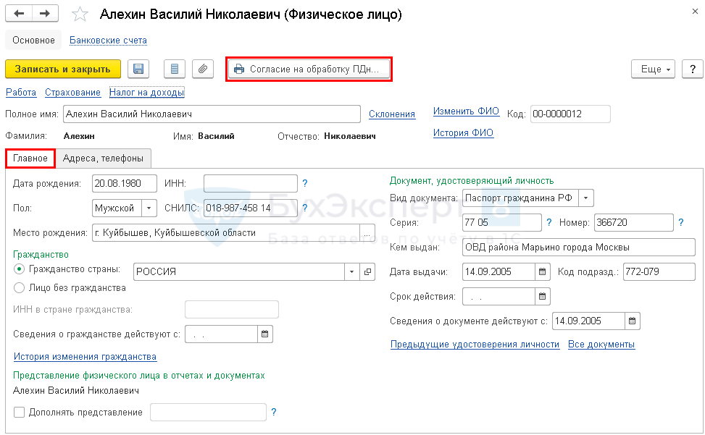Click Записать и закрыть button
Image resolution: width=705 pixels, height=435 pixels.
pos(63,69)
